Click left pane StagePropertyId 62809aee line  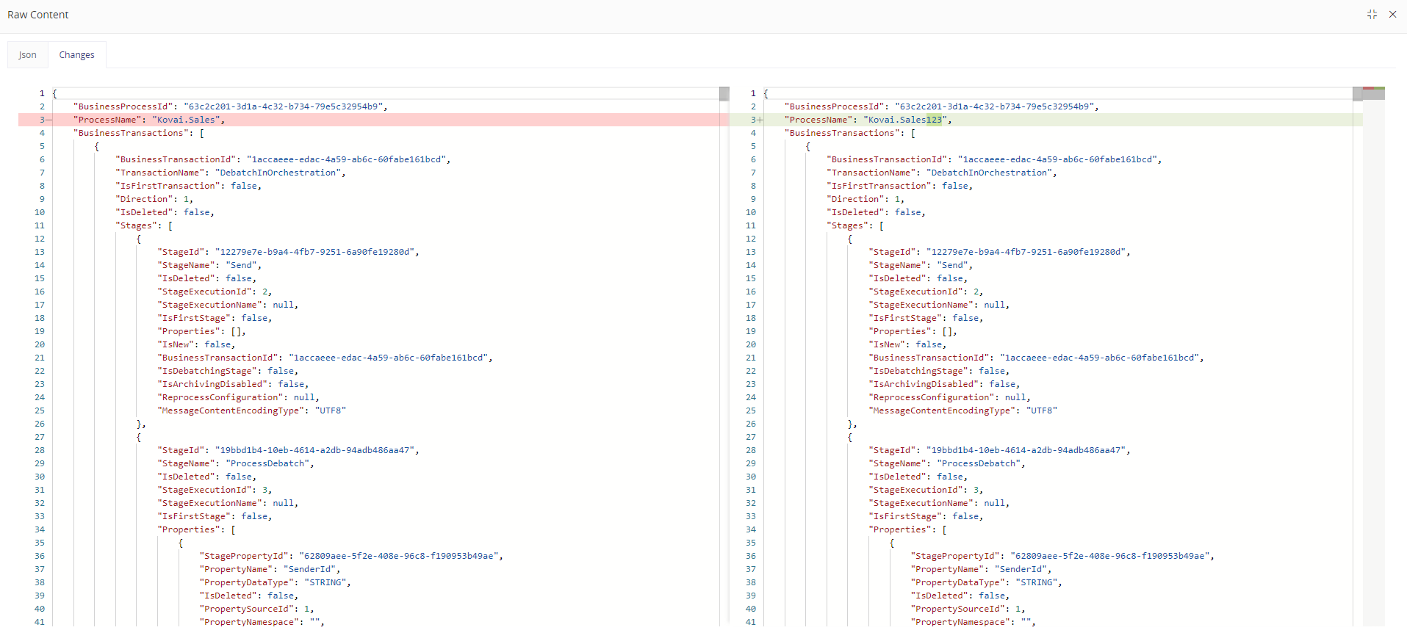click(352, 556)
